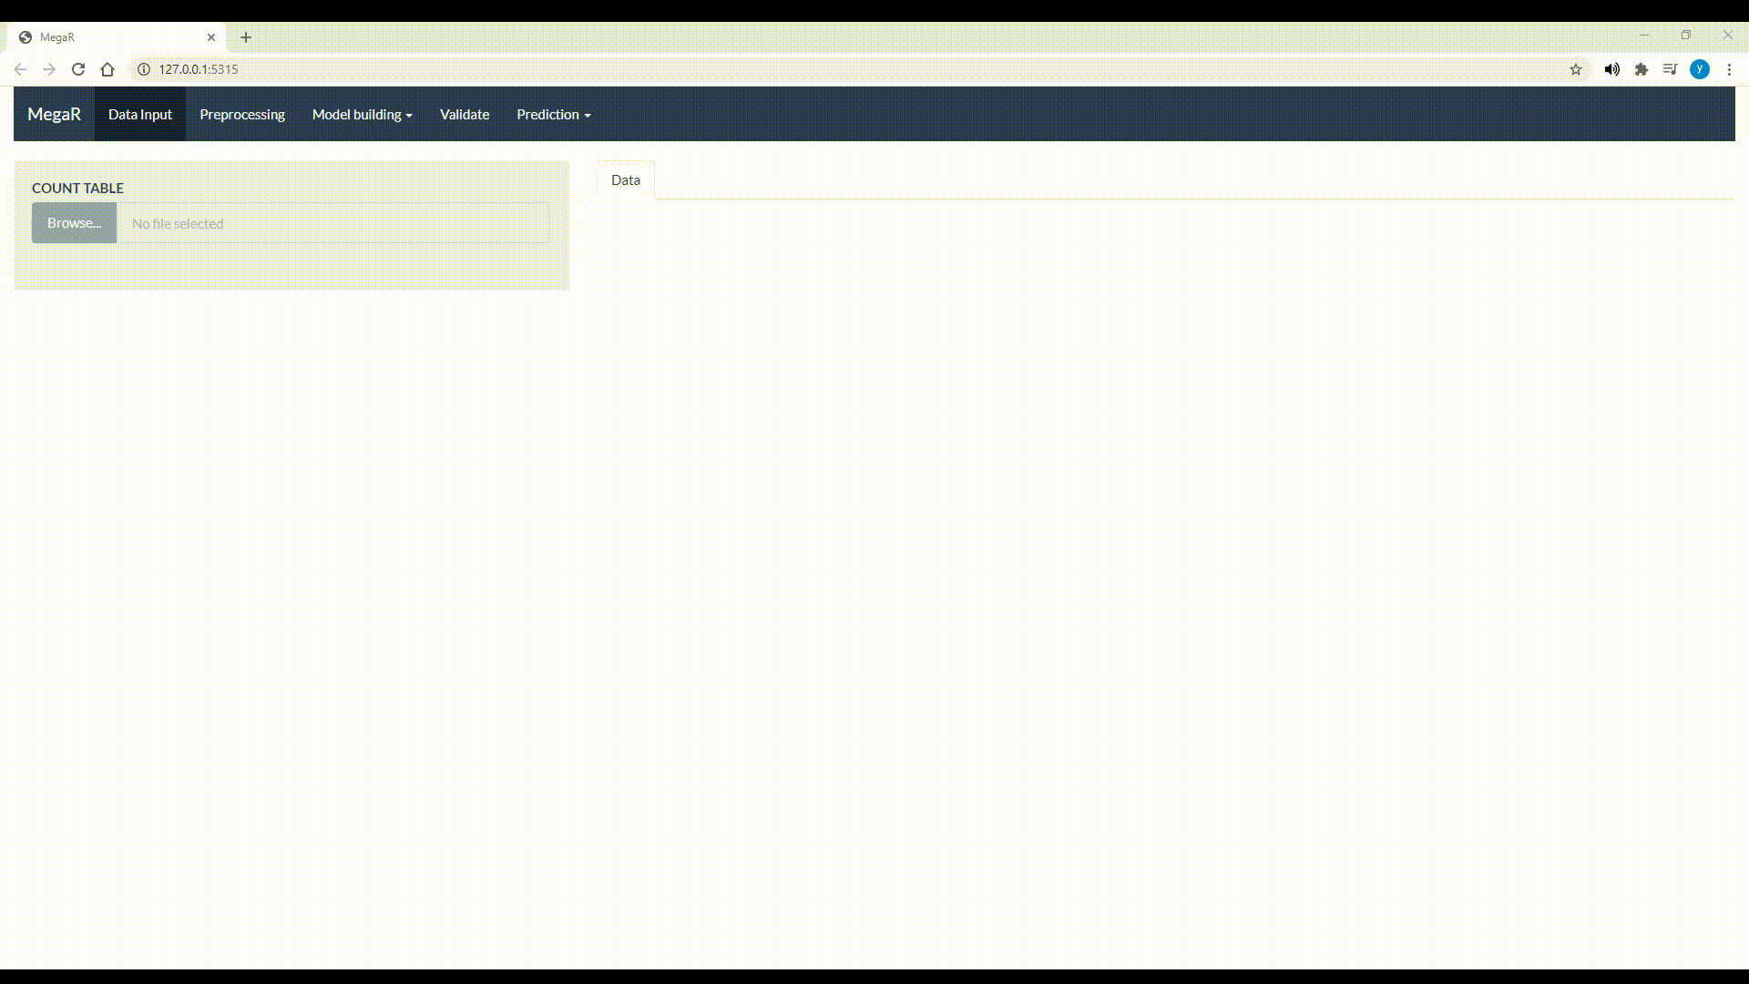
Task: Click the browser settings kebab menu icon
Action: [1729, 68]
